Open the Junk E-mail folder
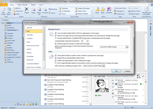Viewport: 153px width, 109px height. 10,40
